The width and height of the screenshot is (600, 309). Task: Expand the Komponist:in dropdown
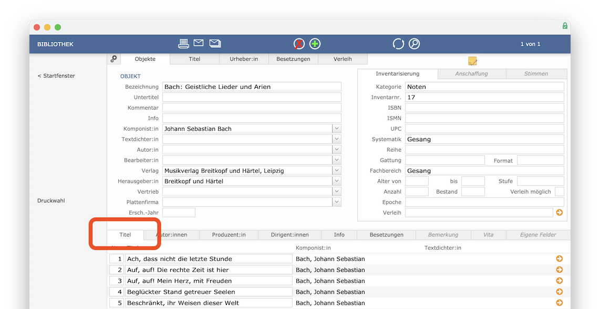point(337,129)
